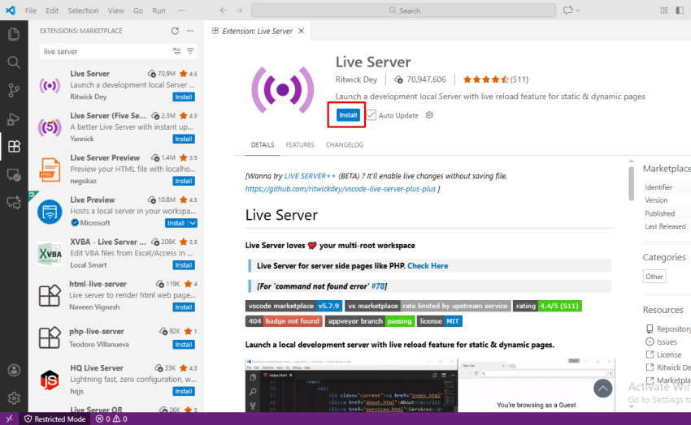691x425 pixels.
Task: Open Source Control view
Action: click(14, 90)
